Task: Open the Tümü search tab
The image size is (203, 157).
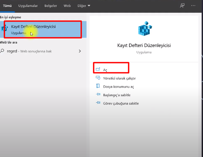Action: (7, 6)
